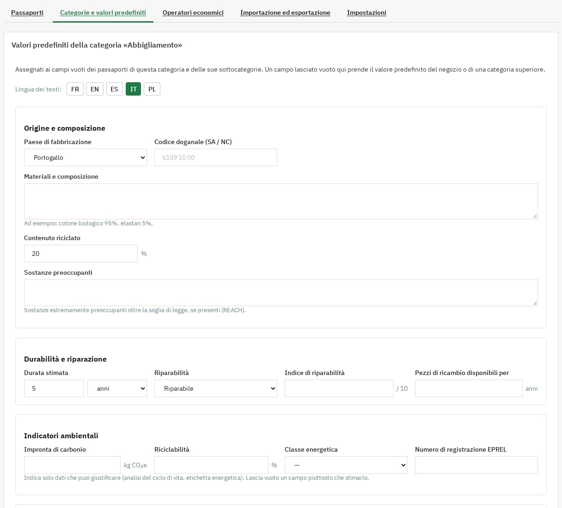This screenshot has height=508, width=562.
Task: Edit the Durata stimata number field
Action: pyautogui.click(x=54, y=388)
